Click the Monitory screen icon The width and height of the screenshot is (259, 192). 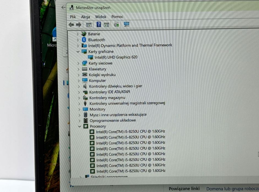point(85,109)
